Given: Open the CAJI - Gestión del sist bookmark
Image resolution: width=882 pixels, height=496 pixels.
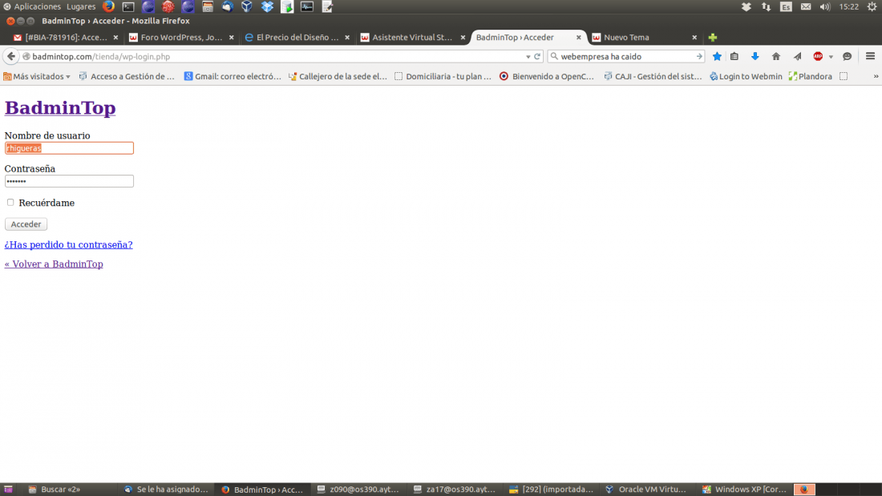Looking at the screenshot, I should (653, 76).
